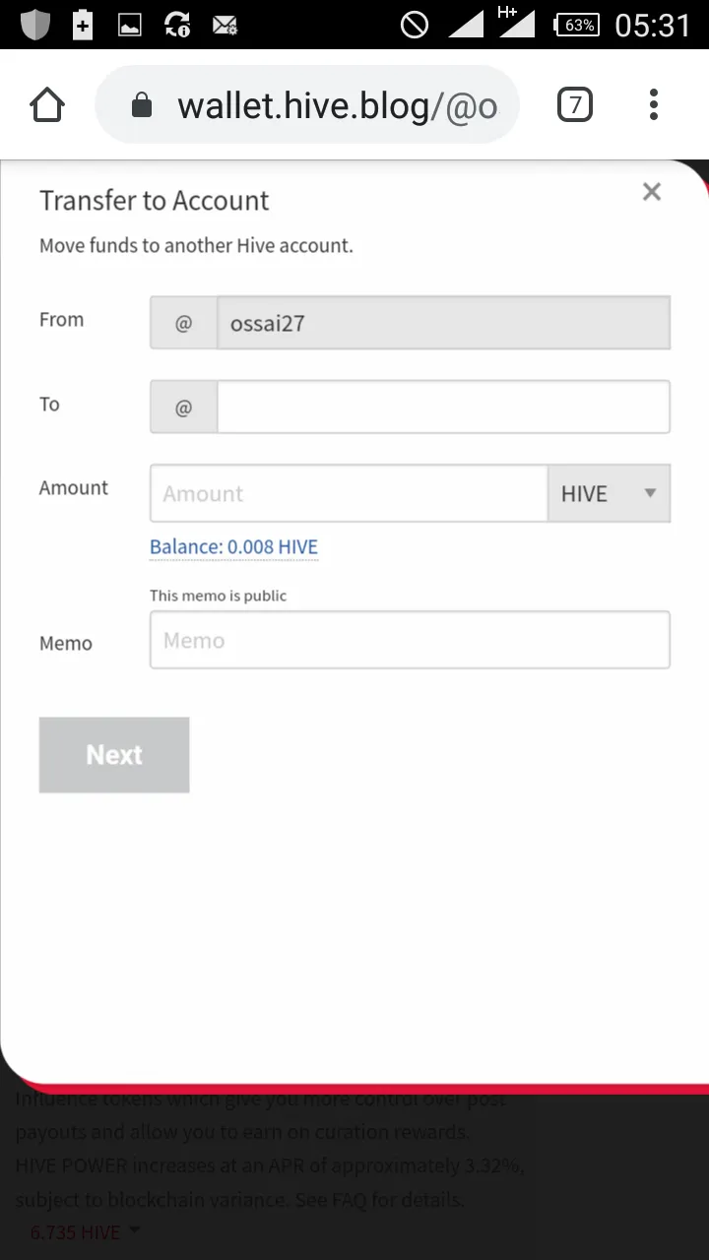Tap the 63% battery indicator

(x=577, y=25)
